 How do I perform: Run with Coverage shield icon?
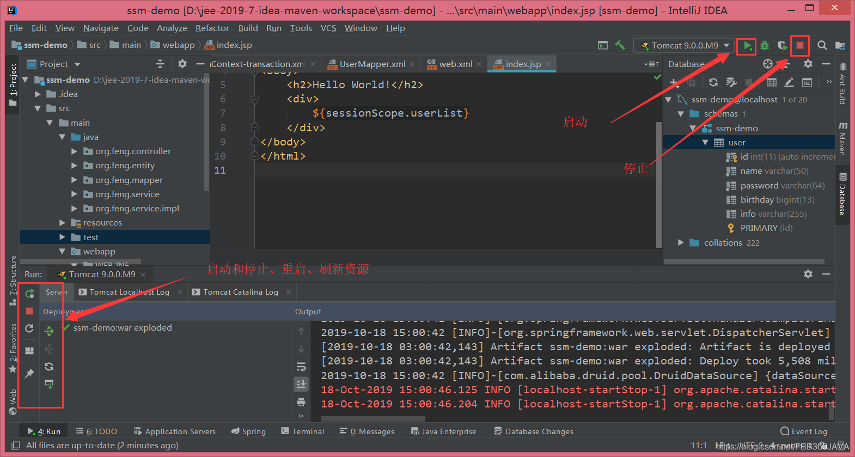[782, 46]
